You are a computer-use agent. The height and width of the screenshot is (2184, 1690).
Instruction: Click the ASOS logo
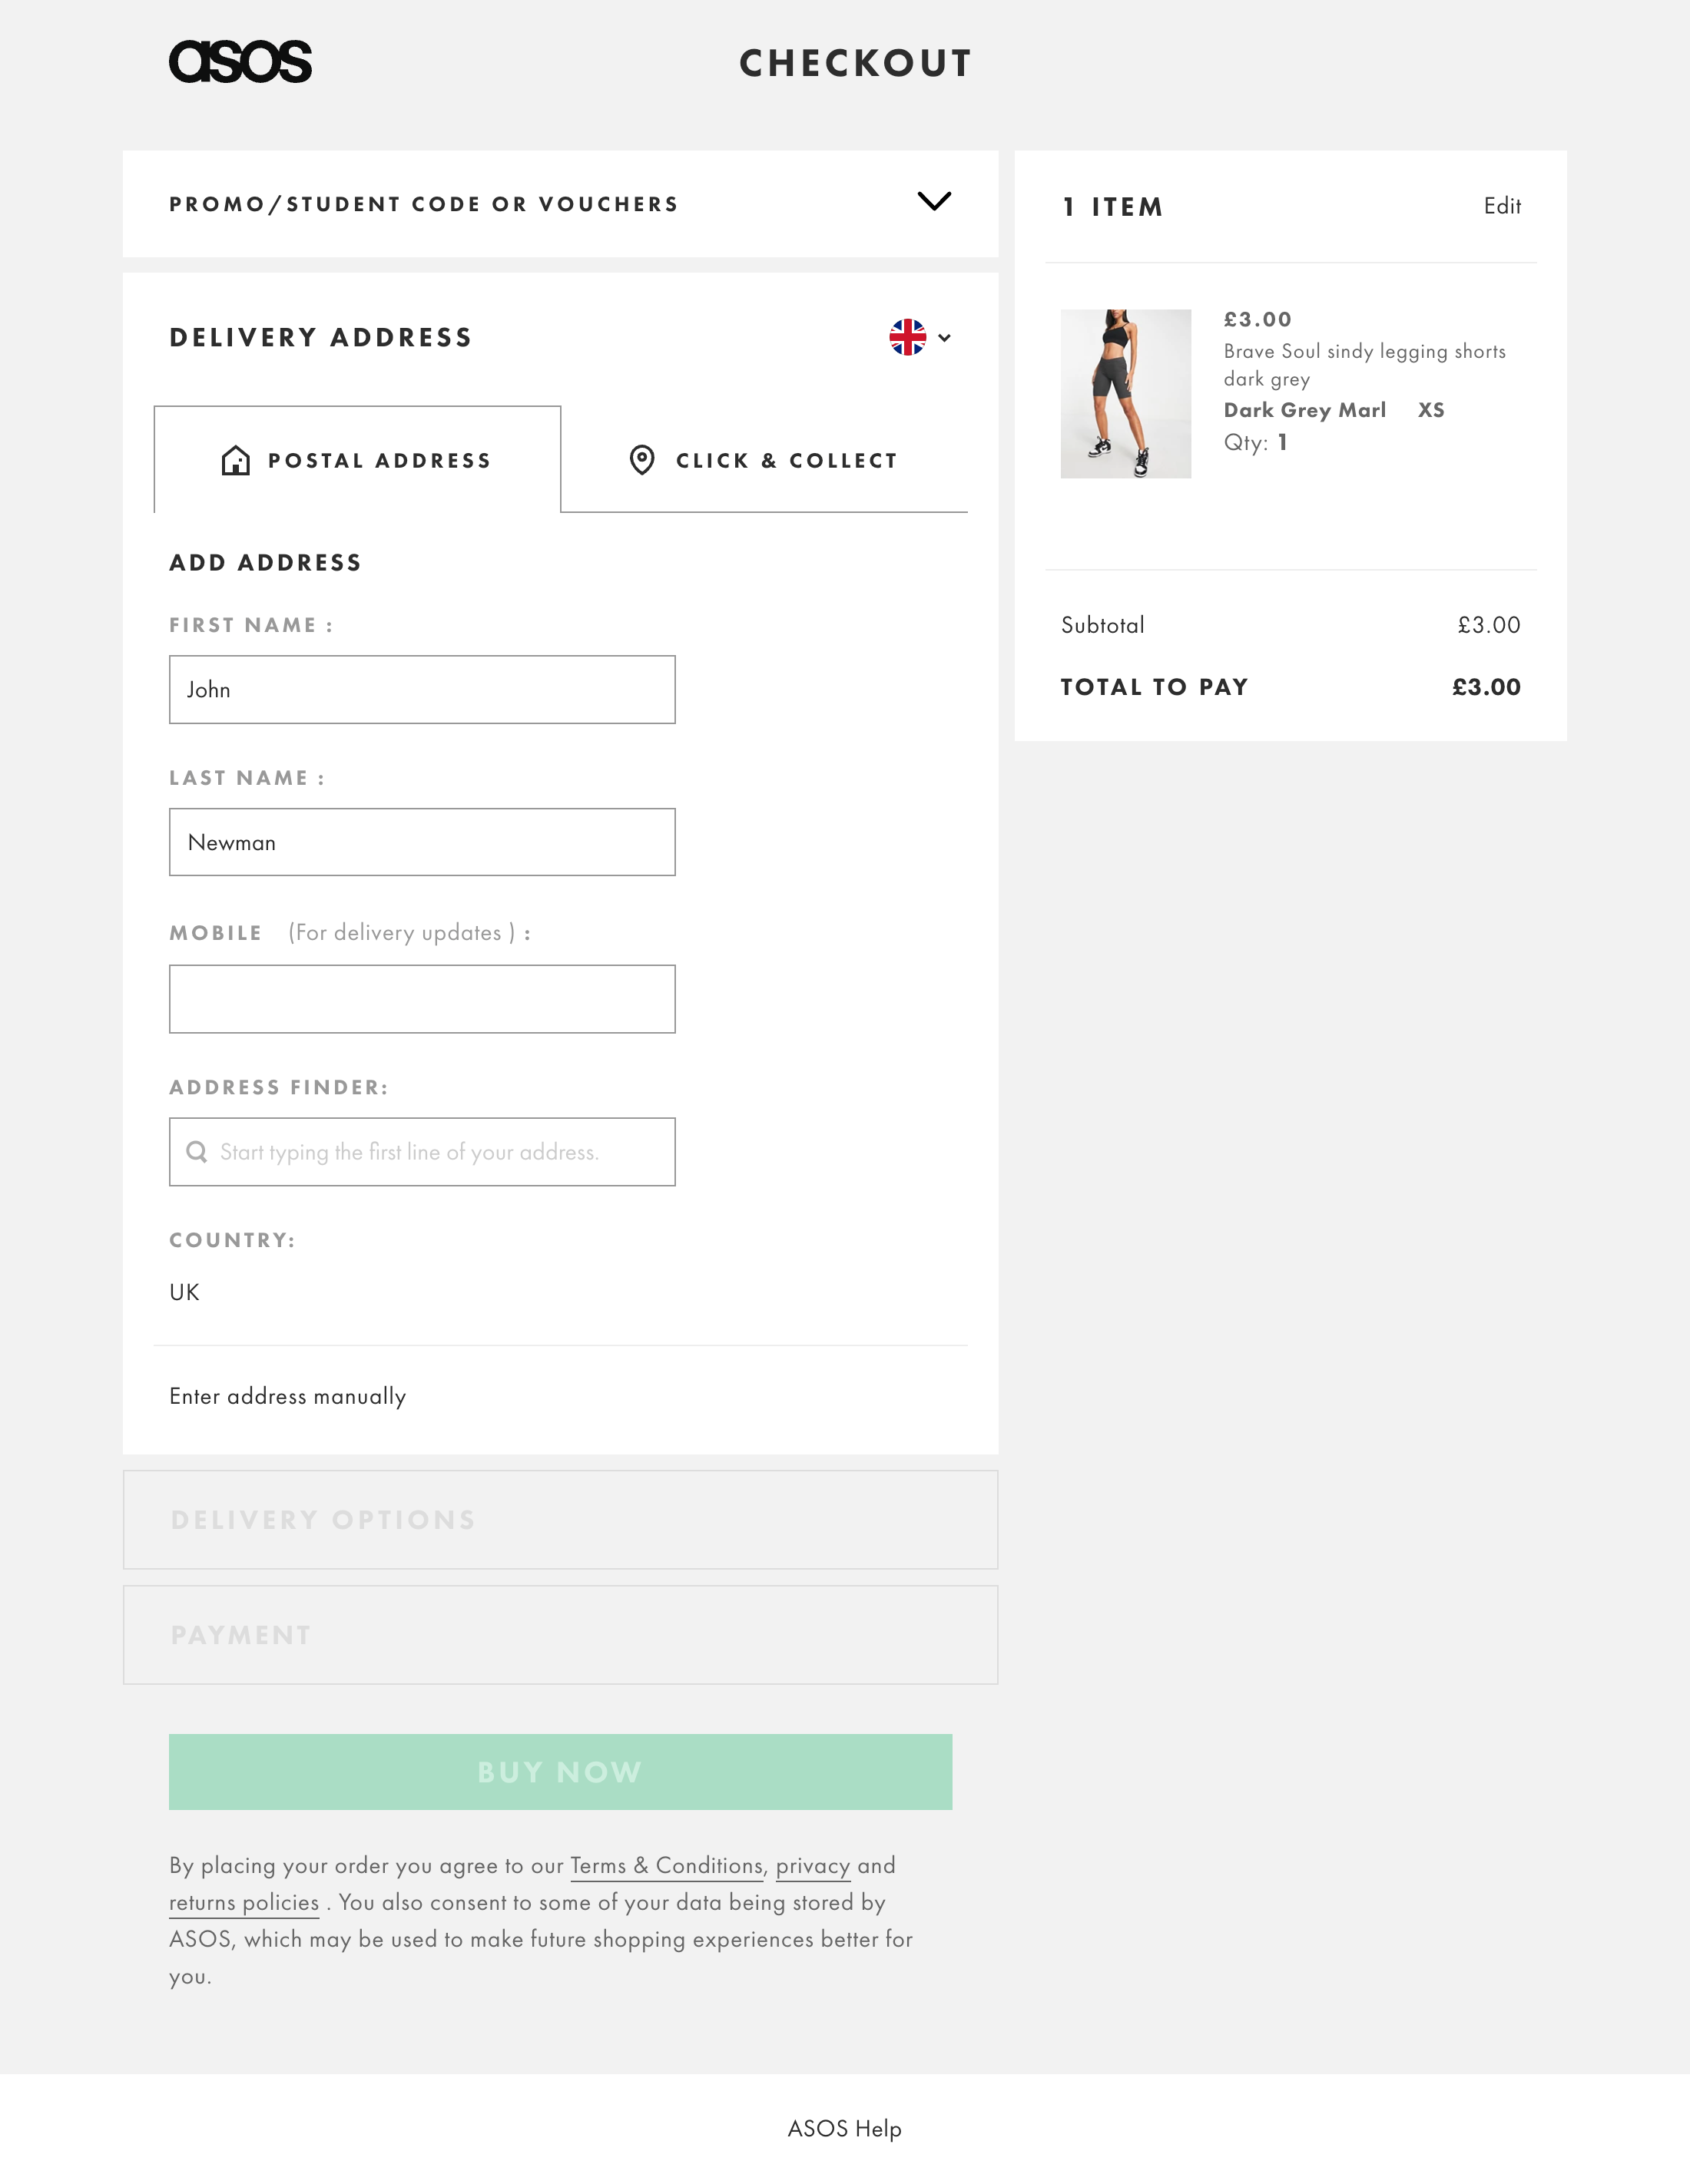click(240, 63)
